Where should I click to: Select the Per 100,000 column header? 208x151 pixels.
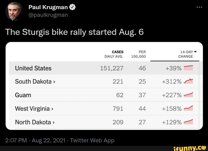click(x=138, y=54)
